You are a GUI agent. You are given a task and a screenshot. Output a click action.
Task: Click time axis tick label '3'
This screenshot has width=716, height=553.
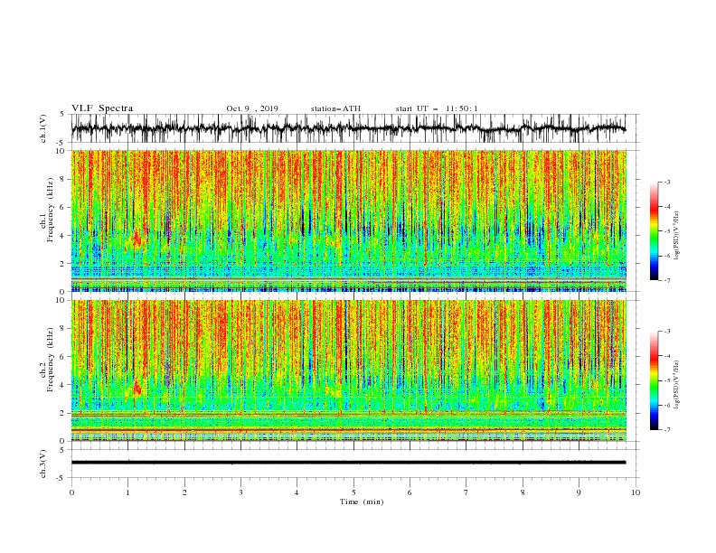coord(240,492)
